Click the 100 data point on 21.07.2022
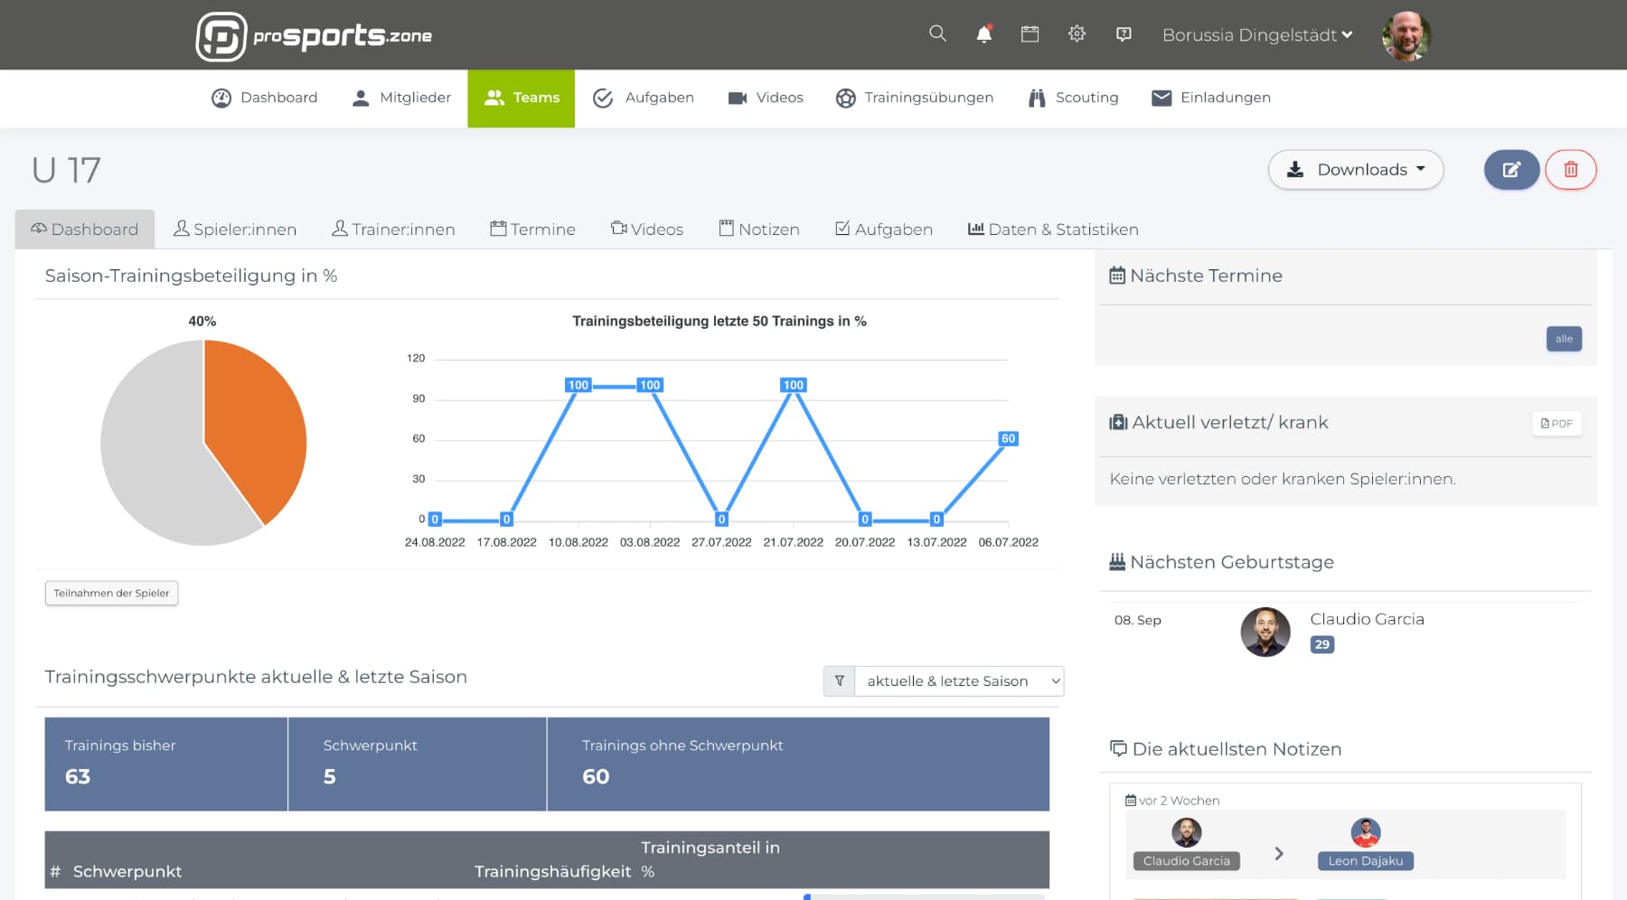 [794, 385]
